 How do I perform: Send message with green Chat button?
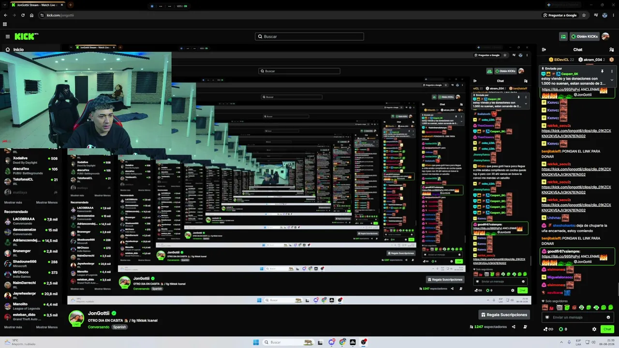[x=607, y=329]
